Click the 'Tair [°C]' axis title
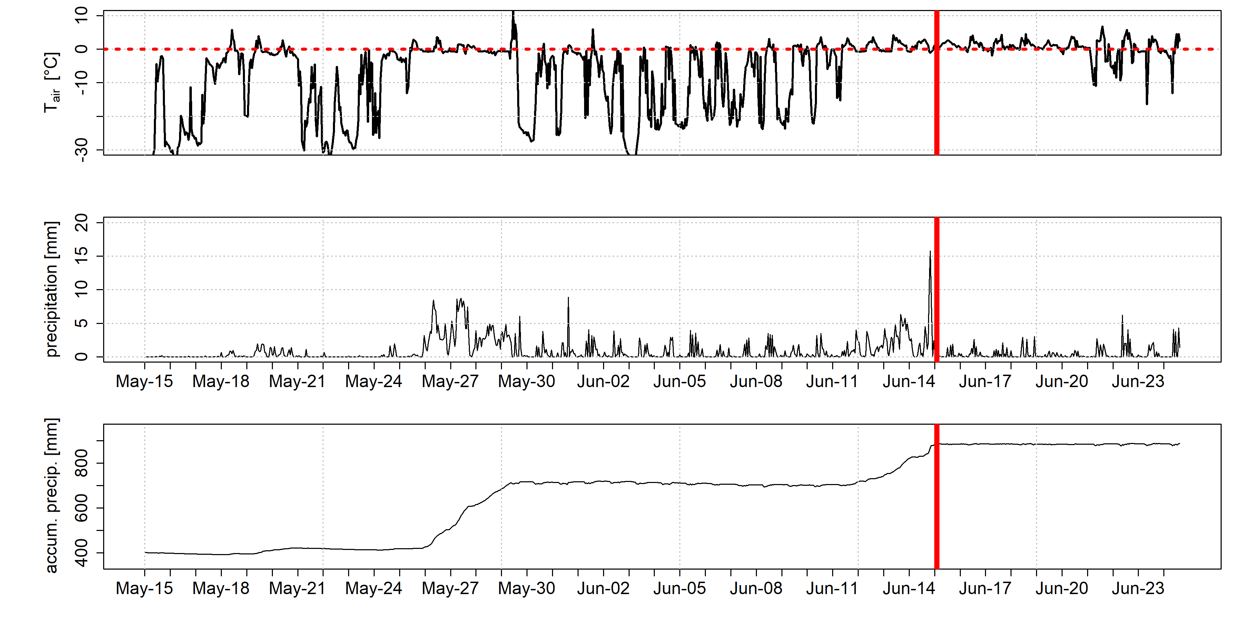 [x=52, y=83]
